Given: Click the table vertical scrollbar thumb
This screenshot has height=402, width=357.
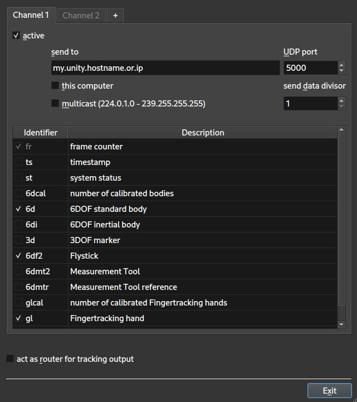Looking at the screenshot, I should click(341, 220).
